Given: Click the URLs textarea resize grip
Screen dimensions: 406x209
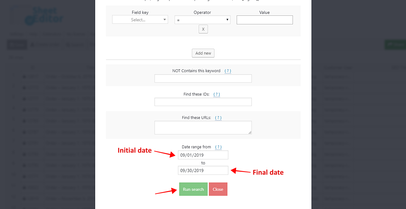Looking at the screenshot, I should (250, 132).
